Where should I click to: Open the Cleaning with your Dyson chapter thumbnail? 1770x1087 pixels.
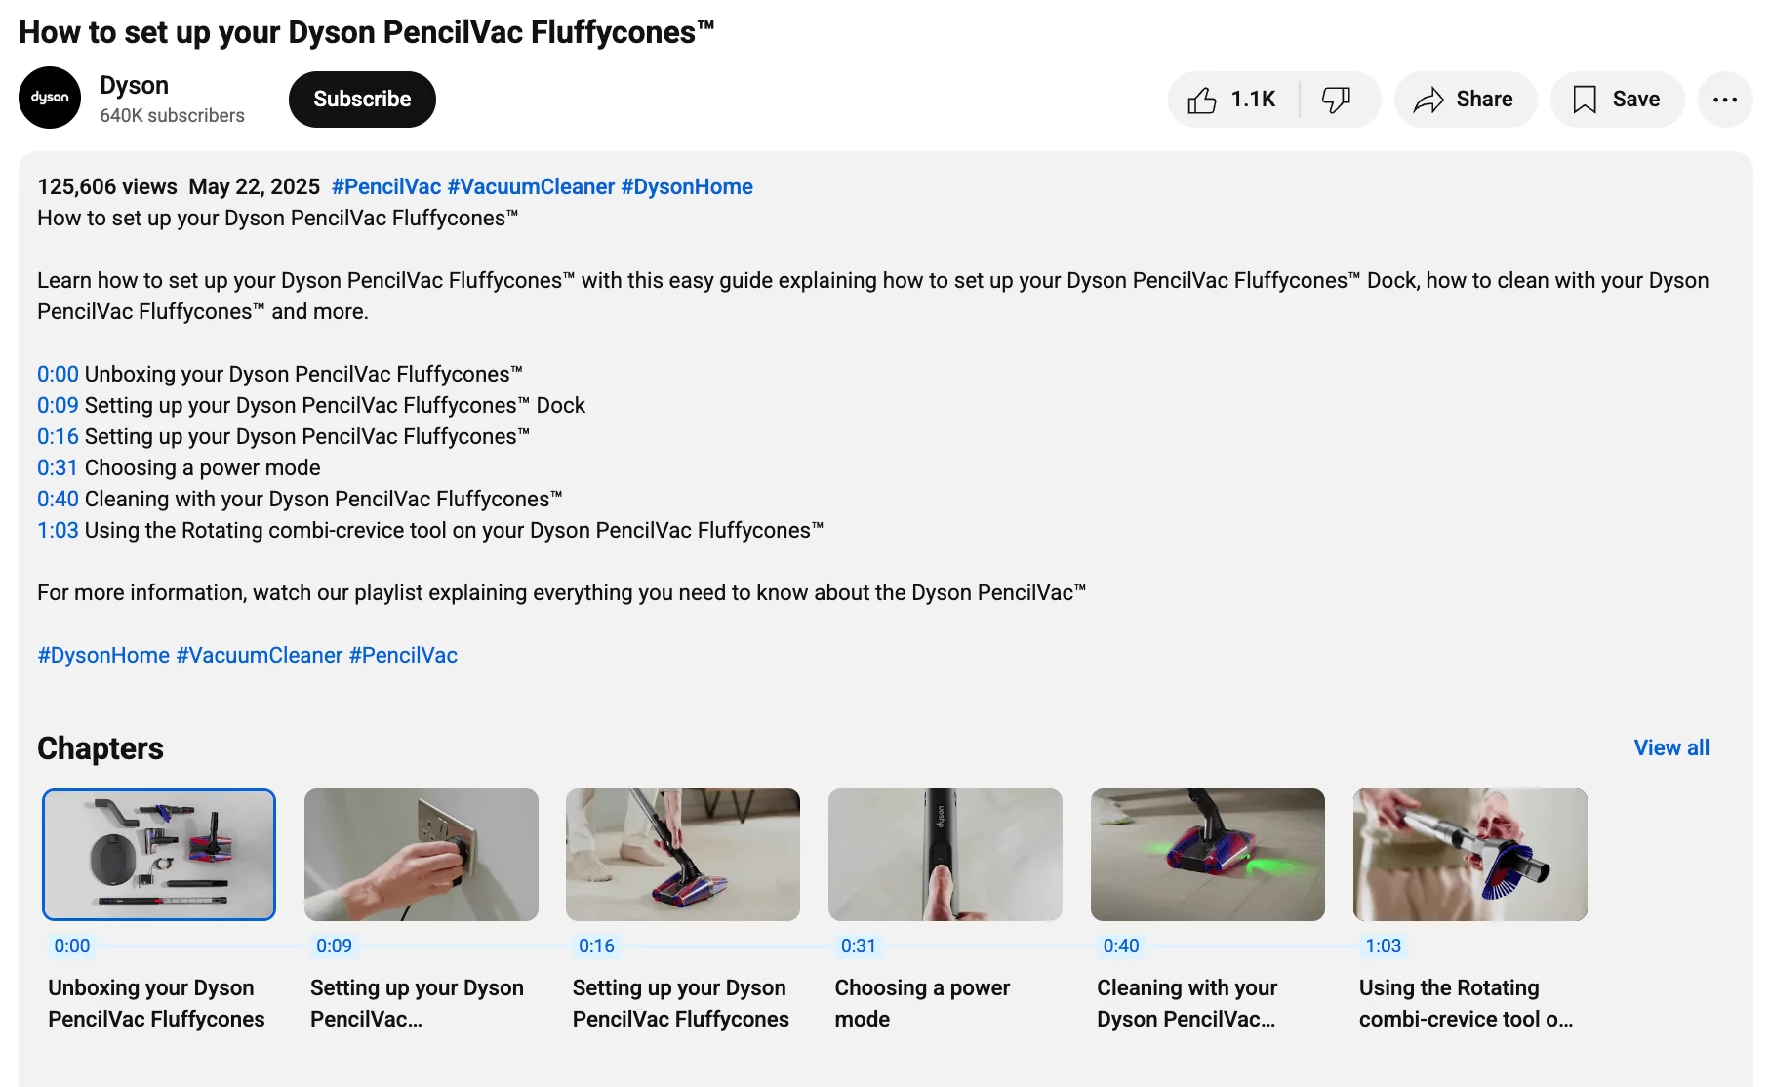(1207, 854)
